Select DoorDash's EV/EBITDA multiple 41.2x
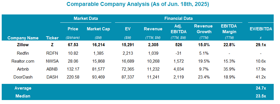Viewport: 280px width, 104px height. coord(261,77)
